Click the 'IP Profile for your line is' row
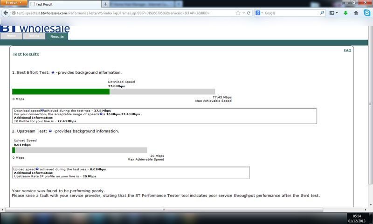The height and width of the screenshot is (224, 373). pos(45,121)
